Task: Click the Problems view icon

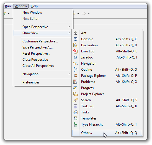Action: [75, 82]
